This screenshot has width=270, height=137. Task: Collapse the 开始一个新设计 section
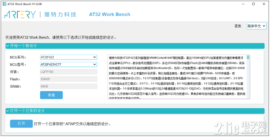[135, 46]
